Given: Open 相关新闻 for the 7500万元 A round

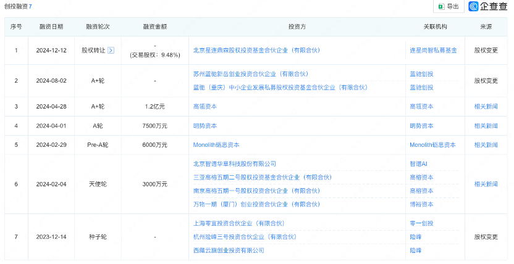Looking at the screenshot, I should [x=486, y=126].
